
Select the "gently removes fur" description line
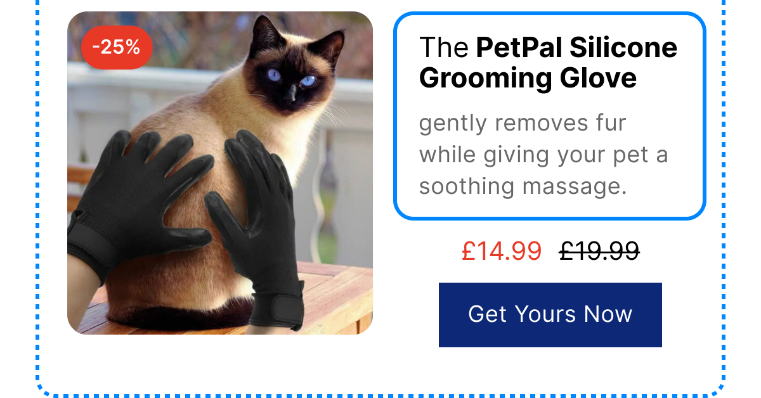(x=523, y=123)
